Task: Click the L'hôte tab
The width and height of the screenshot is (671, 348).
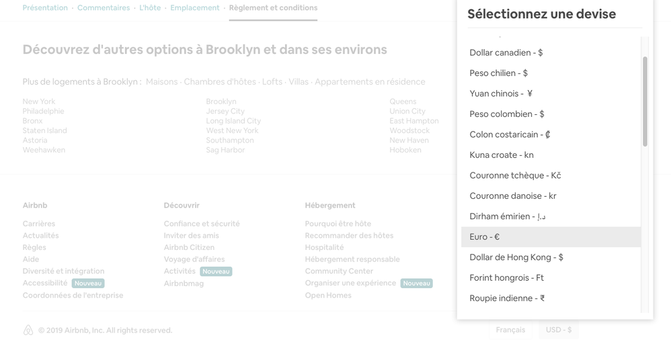Action: pos(150,8)
